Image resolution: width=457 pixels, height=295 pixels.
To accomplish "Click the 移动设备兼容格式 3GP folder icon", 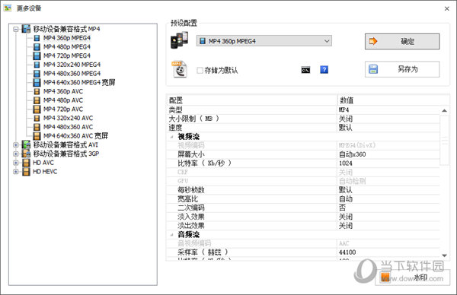I will 26,154.
